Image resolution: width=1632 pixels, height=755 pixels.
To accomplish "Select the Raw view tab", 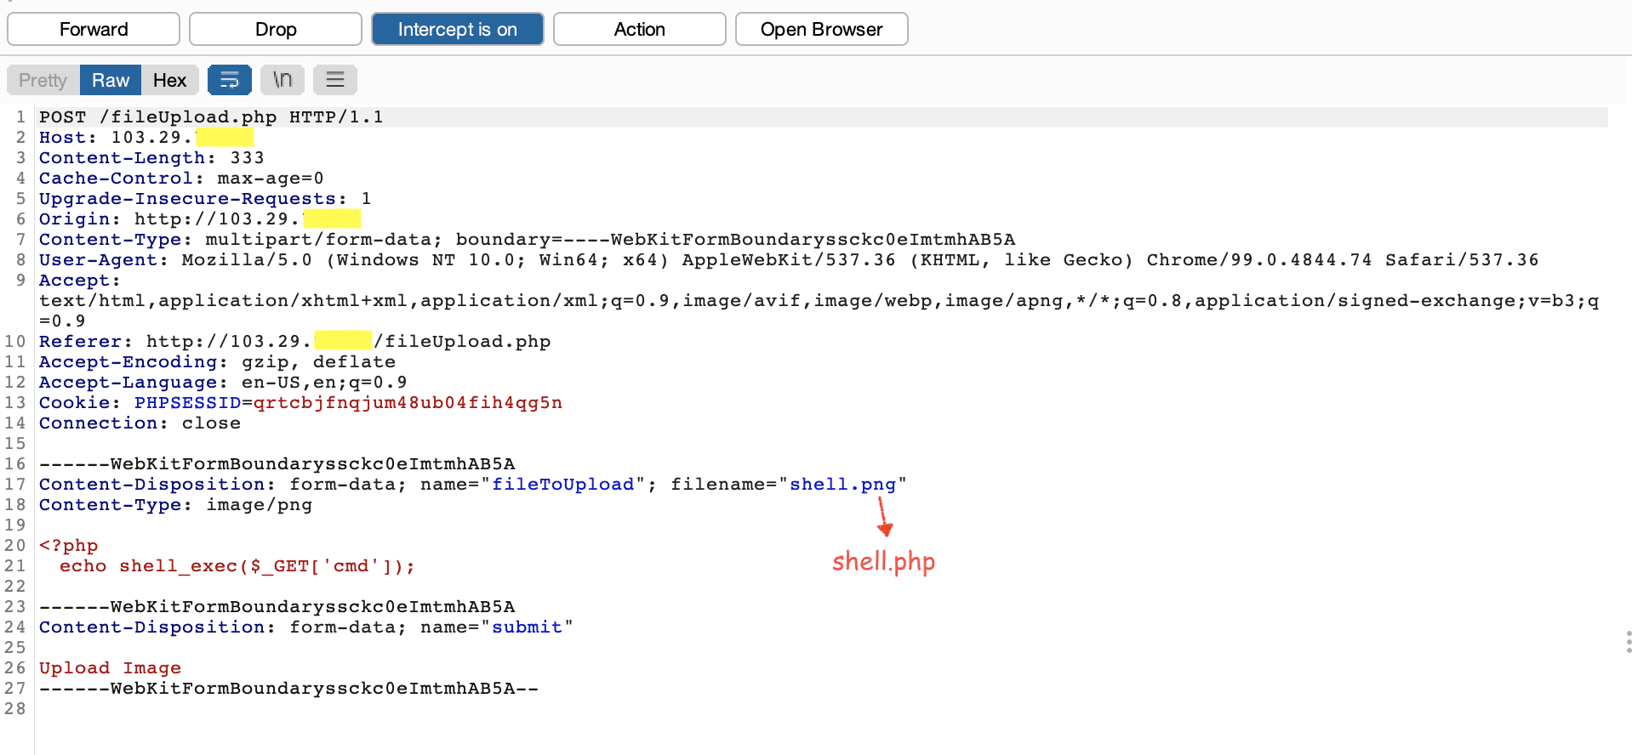I will [111, 80].
